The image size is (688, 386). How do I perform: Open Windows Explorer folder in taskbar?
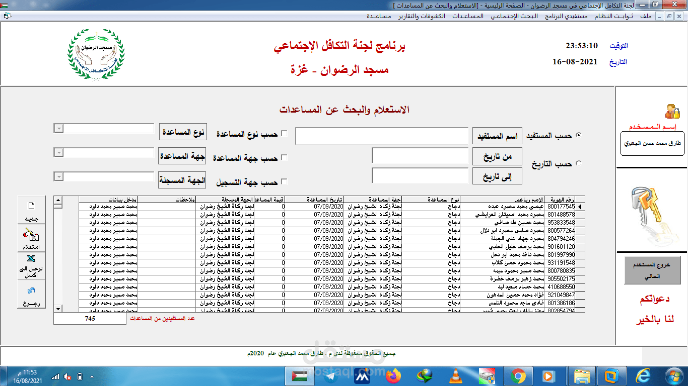pyautogui.click(x=582, y=376)
